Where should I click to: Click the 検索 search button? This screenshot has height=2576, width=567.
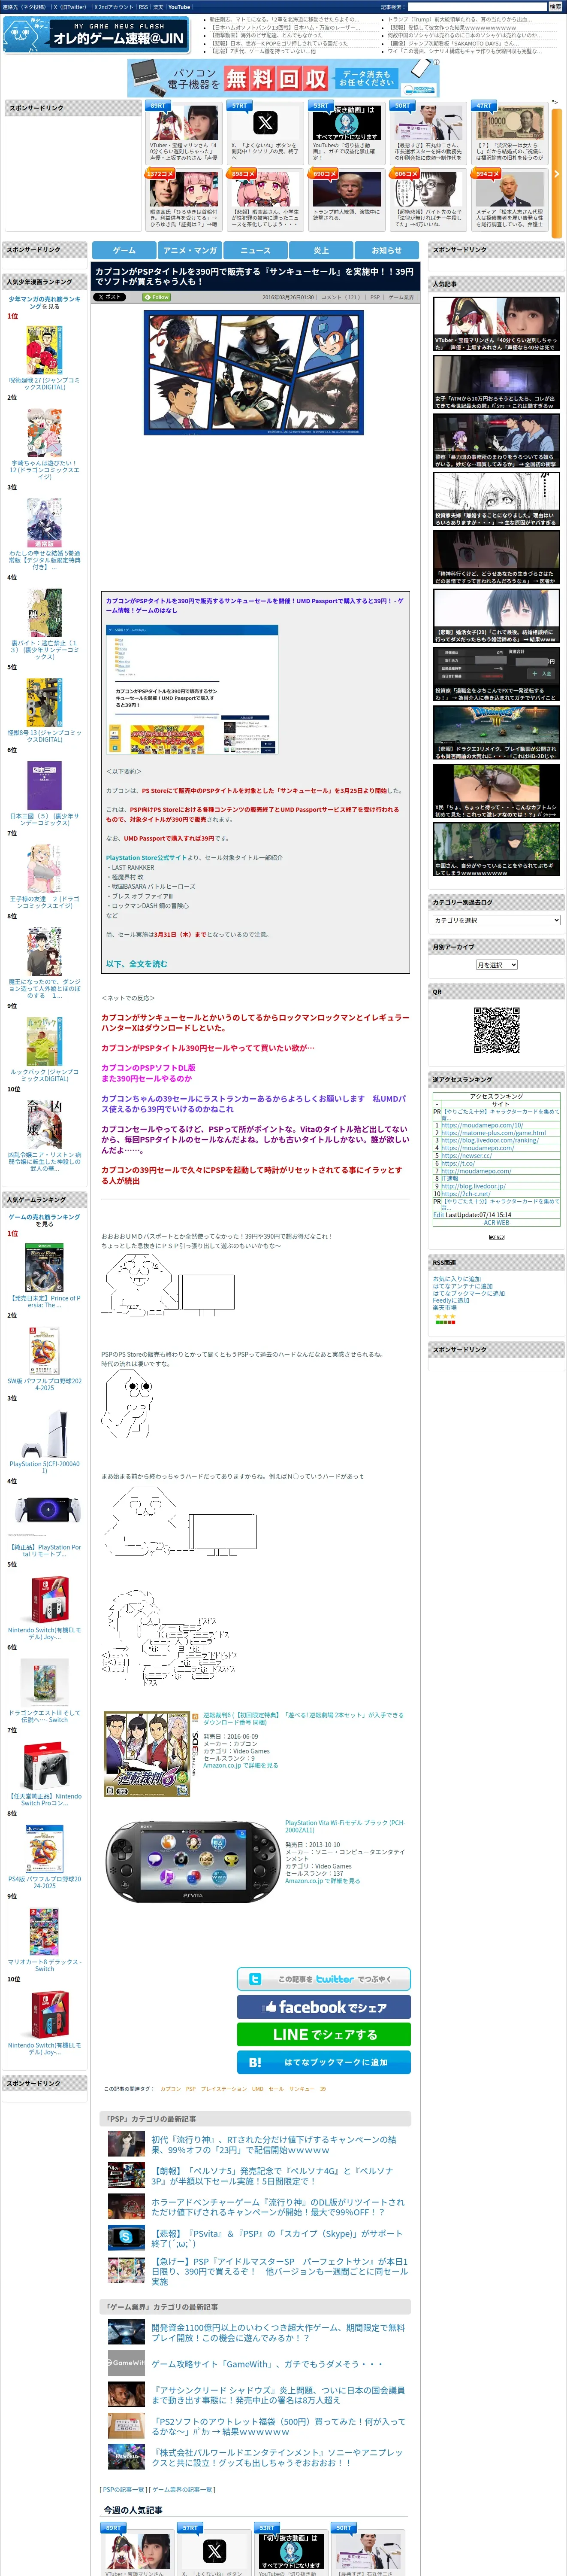(x=555, y=7)
